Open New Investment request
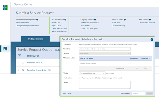 click(x=22, y=22)
